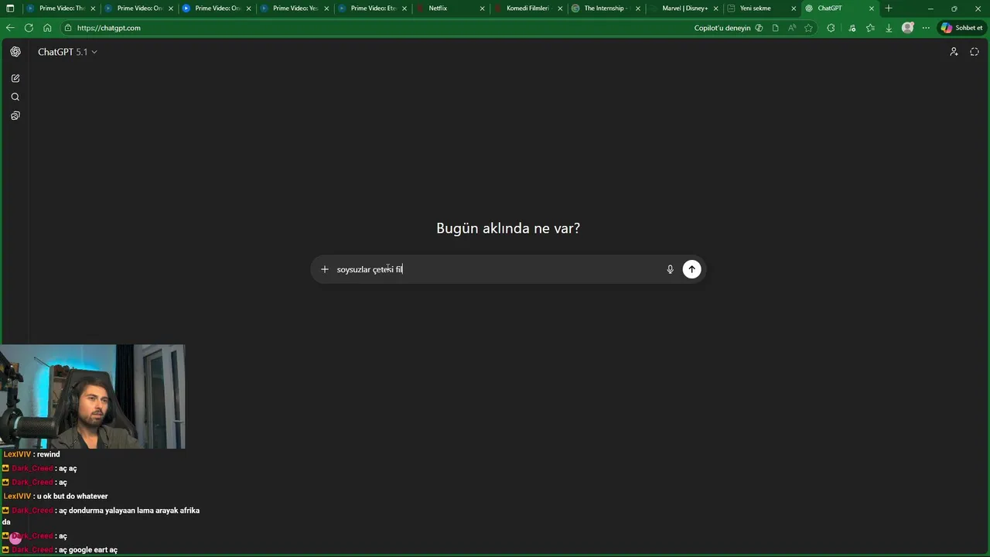The image size is (990, 557).
Task: Close the 'Yeni sekme' tab
Action: tap(794, 9)
